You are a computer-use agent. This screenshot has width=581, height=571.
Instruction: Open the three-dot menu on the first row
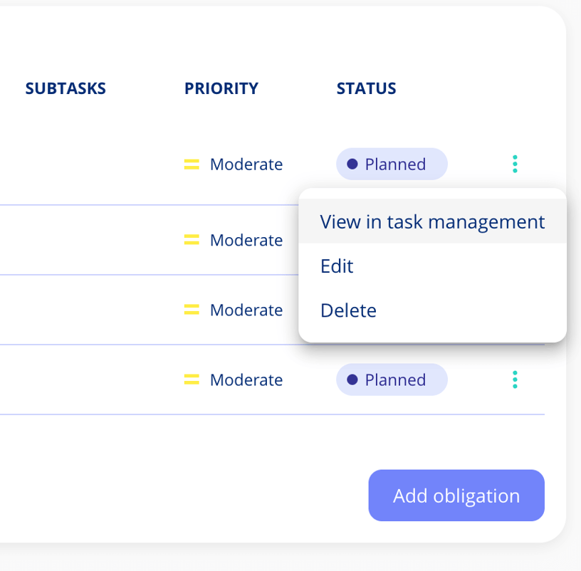(x=515, y=164)
